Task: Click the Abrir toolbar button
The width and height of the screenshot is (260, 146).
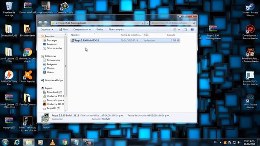Action: 63,30
